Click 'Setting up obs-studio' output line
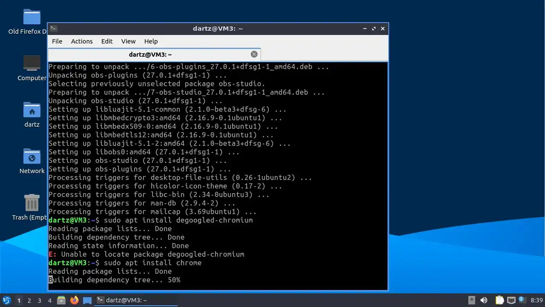This screenshot has height=307, width=545. [x=138, y=161]
